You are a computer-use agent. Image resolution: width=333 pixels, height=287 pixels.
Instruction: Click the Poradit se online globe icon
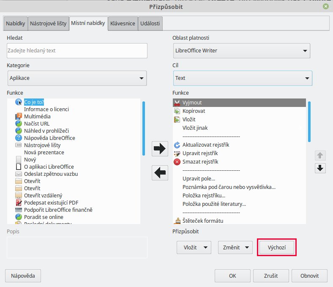point(19,217)
